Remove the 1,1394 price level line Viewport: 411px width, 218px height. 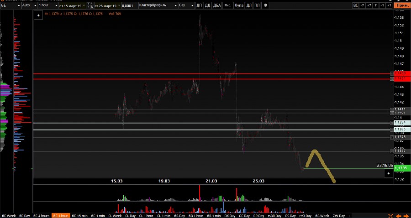392,123
